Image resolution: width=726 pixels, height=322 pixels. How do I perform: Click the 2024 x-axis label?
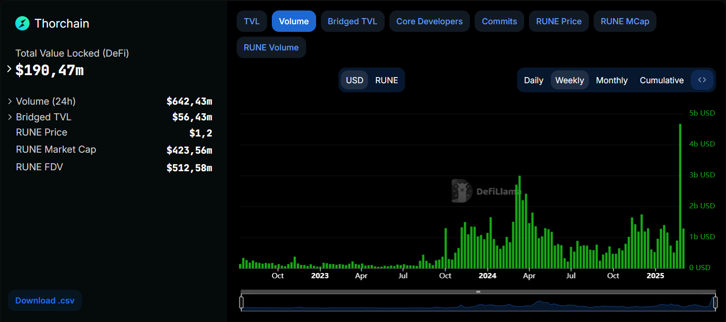click(x=487, y=276)
